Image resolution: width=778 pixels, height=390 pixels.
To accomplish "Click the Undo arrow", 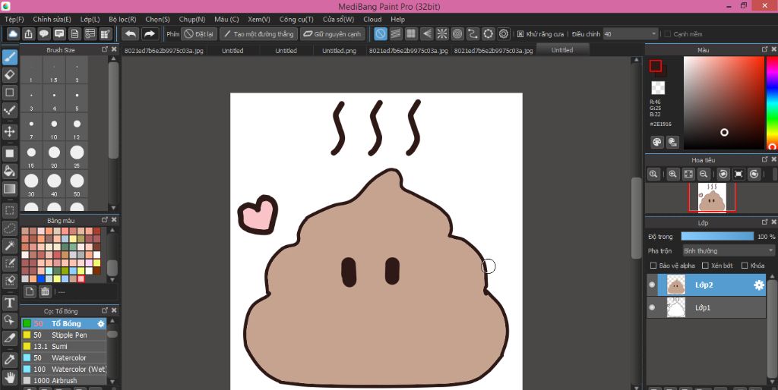I will tap(131, 33).
